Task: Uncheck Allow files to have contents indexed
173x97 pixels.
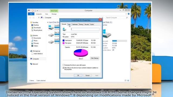Action: 63,68
